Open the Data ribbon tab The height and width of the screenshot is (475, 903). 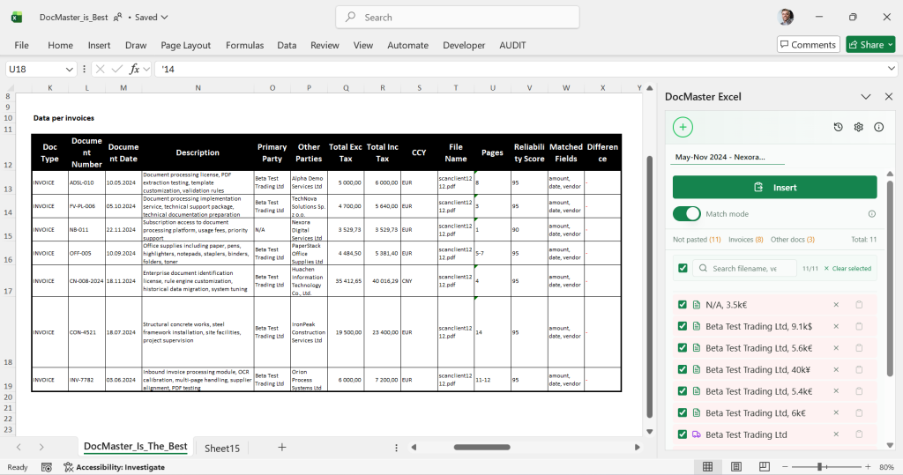[287, 45]
